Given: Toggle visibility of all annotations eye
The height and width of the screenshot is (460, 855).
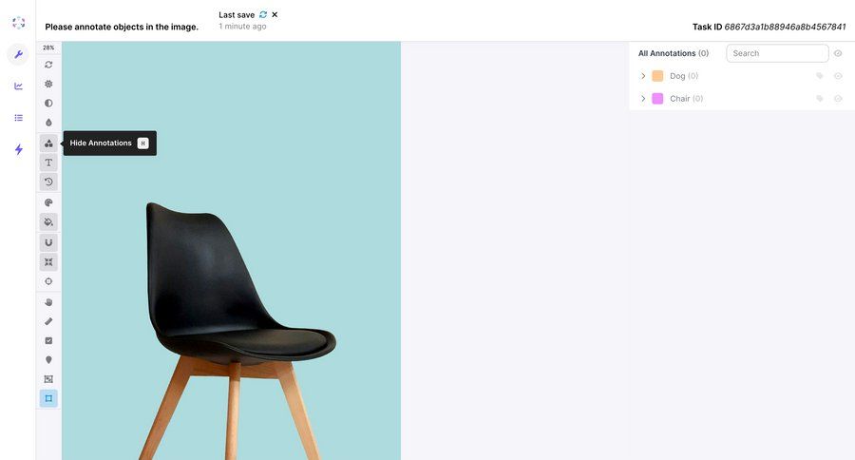Looking at the screenshot, I should [838, 53].
